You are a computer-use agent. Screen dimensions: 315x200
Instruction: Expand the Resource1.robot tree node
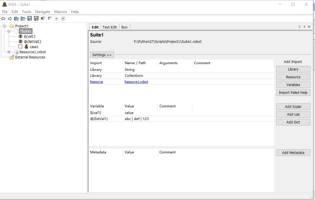coord(9,52)
